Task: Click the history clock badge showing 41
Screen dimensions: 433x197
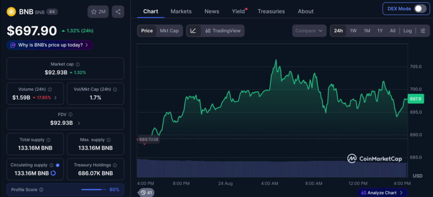Action: pos(146,193)
